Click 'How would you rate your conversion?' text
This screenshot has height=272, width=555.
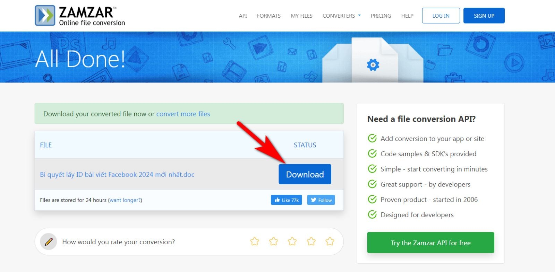119,242
